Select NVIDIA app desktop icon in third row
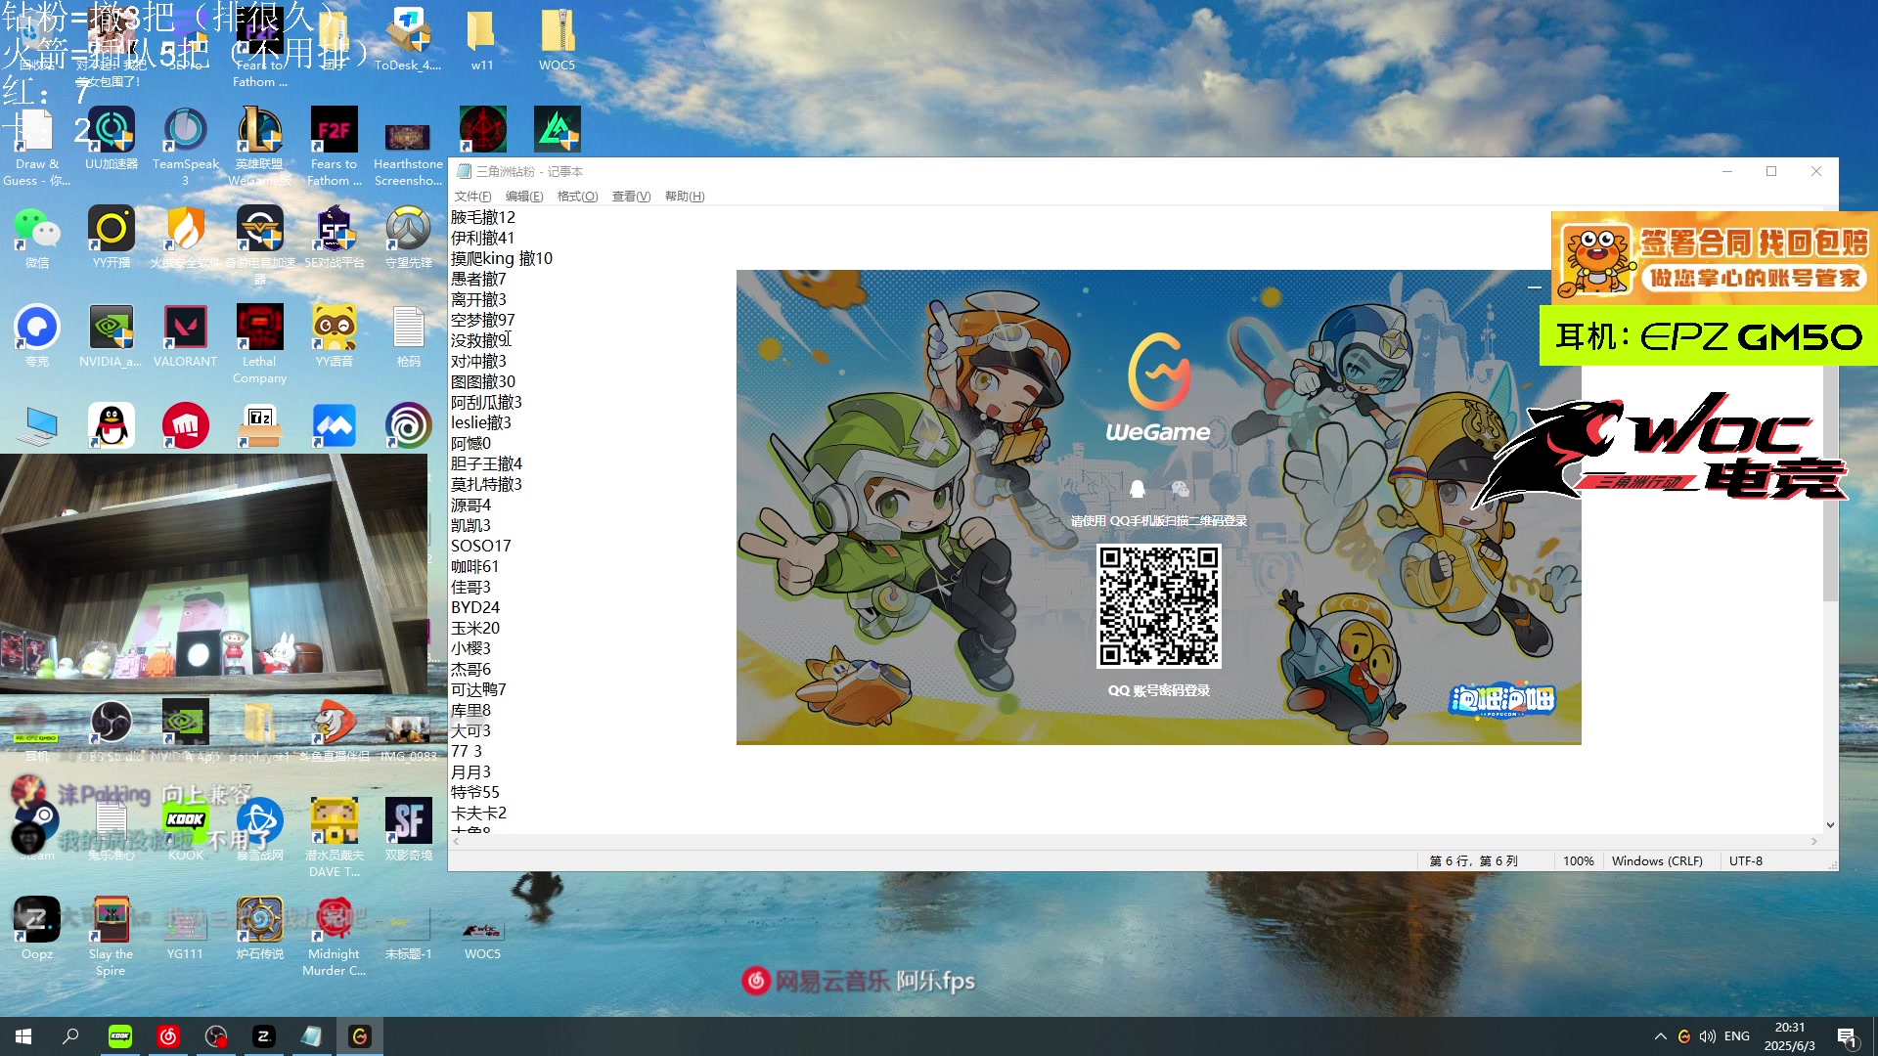This screenshot has height=1056, width=1878. (x=112, y=336)
